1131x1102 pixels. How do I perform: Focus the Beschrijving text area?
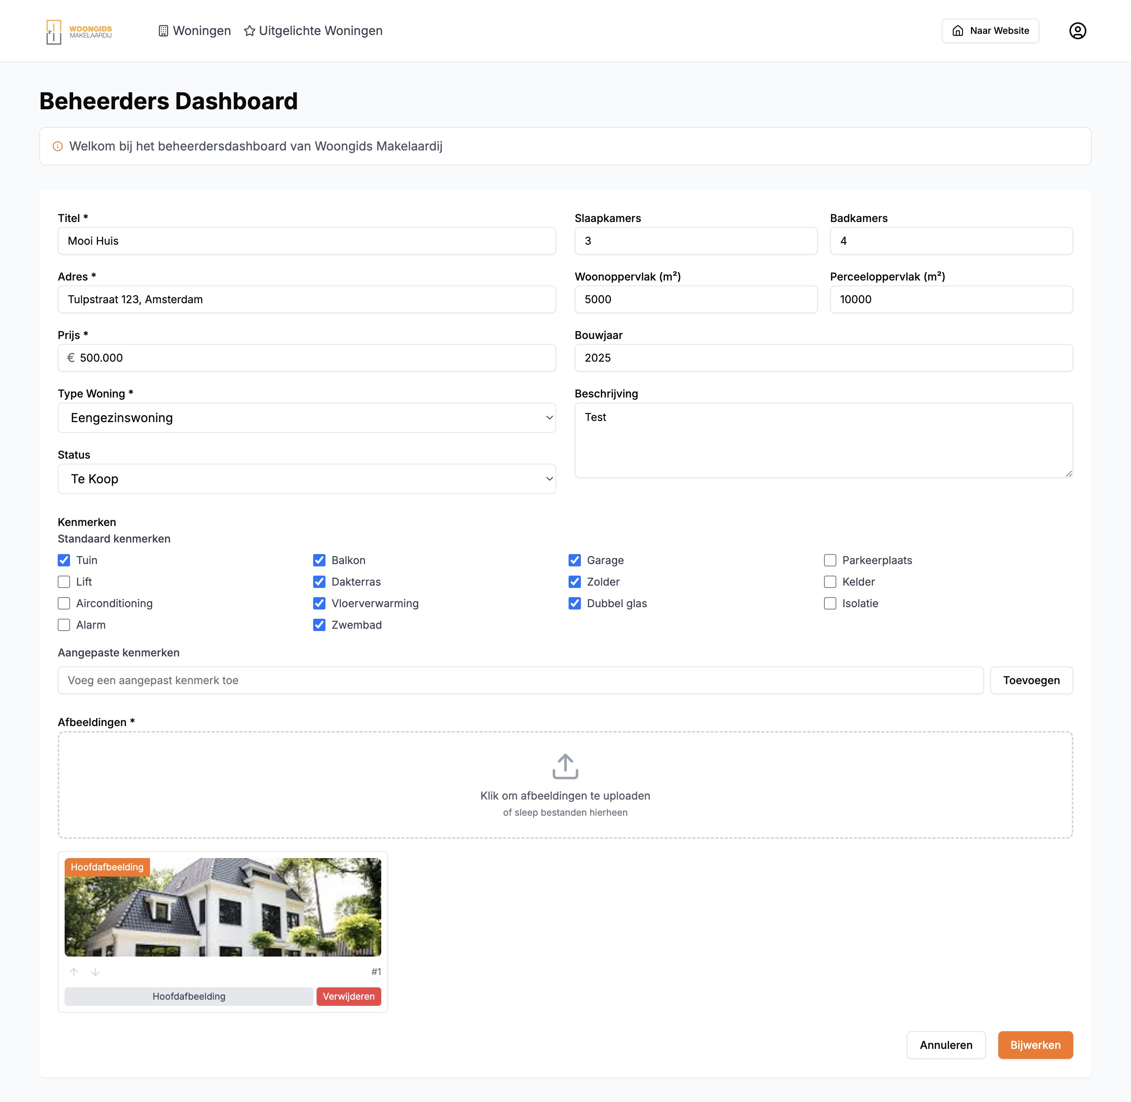pos(824,440)
